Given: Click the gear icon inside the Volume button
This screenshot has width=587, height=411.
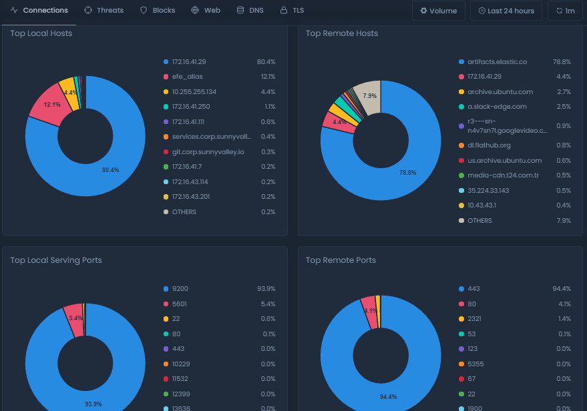Looking at the screenshot, I should (423, 10).
